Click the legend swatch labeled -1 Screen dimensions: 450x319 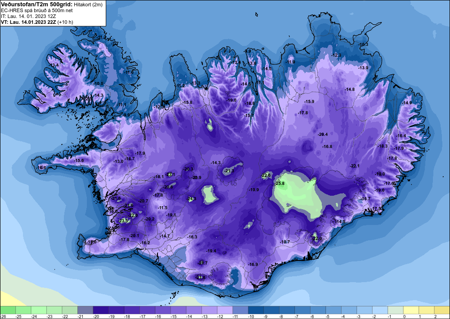click(x=395, y=310)
